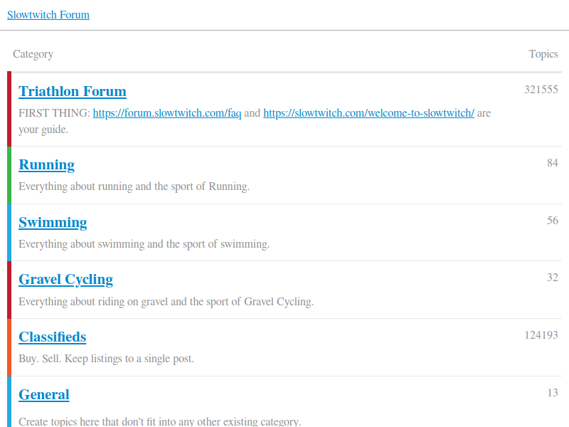
Task: Open the Running category
Action: (47, 165)
